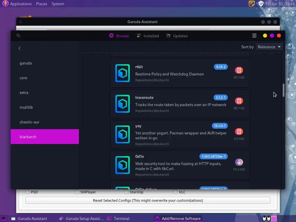Viewport: 296px width, 222px height.
Task: Open the clock showing Fri Jun 30
Action: tap(280, 4)
